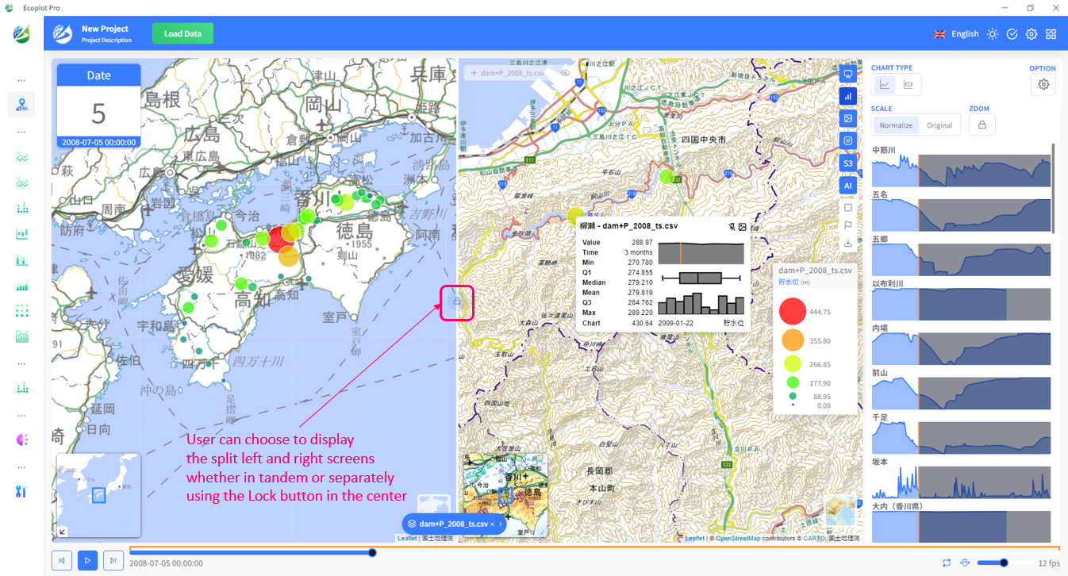Click the download icon on map toolbar

click(x=848, y=243)
